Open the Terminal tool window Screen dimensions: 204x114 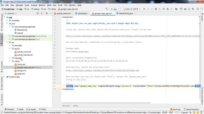[9, 109]
